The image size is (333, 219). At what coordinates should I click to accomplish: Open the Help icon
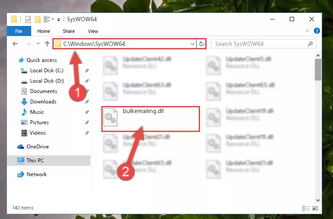[x=317, y=31]
